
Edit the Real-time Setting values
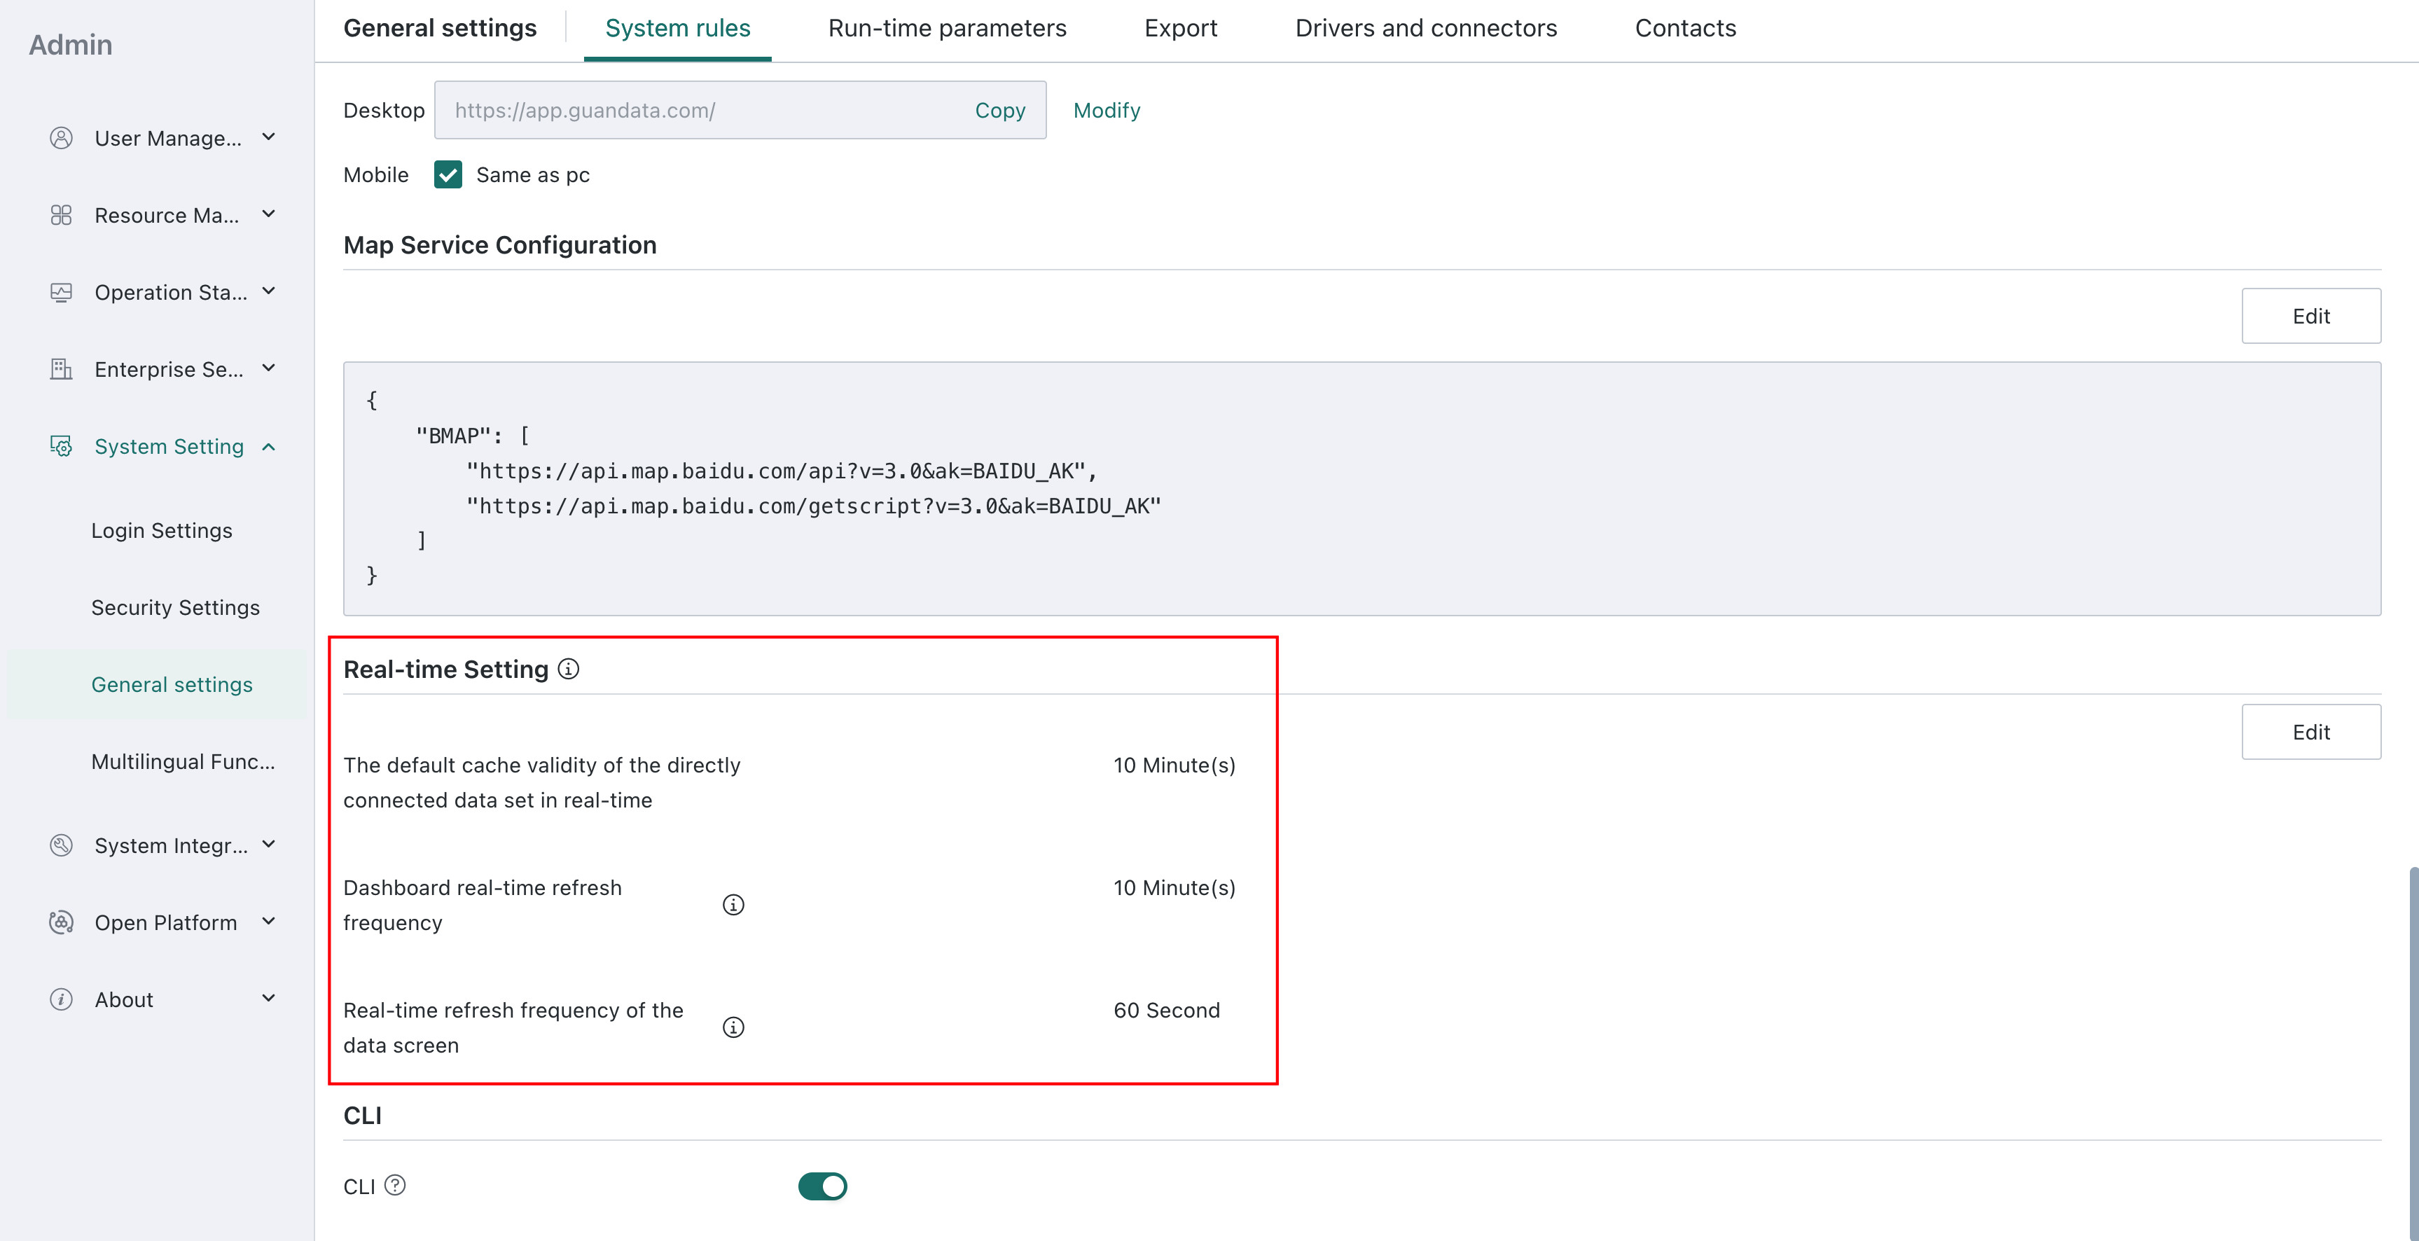2311,731
